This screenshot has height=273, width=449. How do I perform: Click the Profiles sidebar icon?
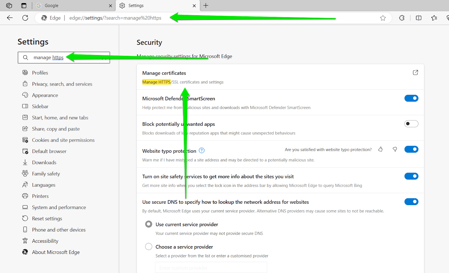coord(25,72)
